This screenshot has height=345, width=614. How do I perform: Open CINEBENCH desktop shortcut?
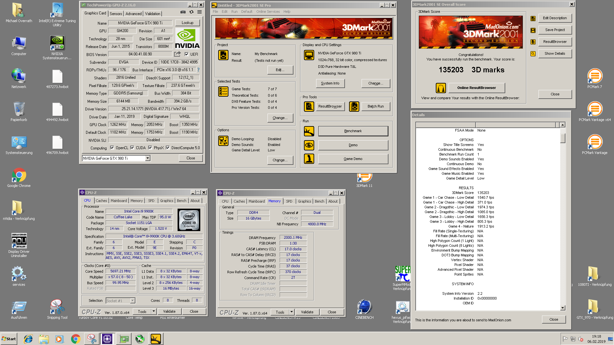coord(364,309)
